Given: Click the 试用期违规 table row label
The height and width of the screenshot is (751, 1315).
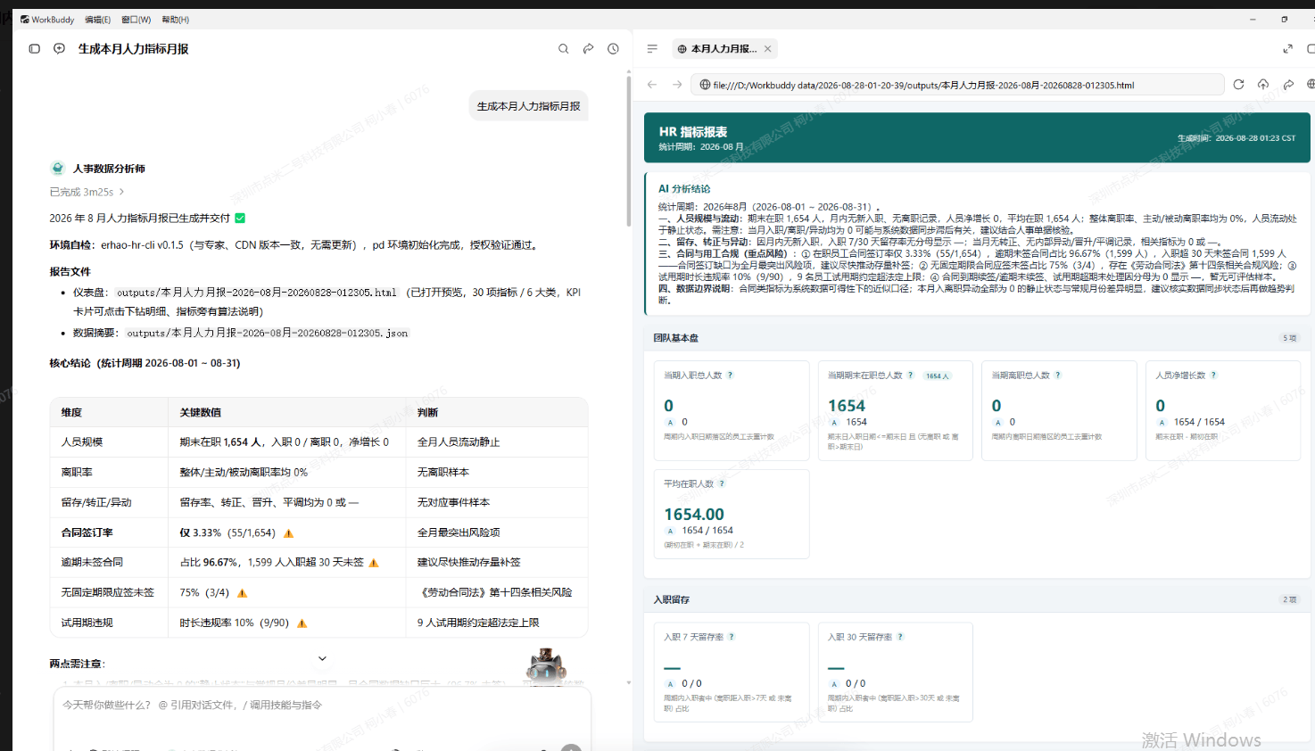Looking at the screenshot, I should 87,623.
